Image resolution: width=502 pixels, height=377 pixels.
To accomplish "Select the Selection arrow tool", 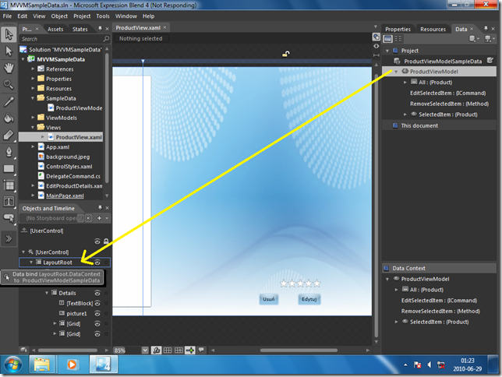I will [9, 34].
